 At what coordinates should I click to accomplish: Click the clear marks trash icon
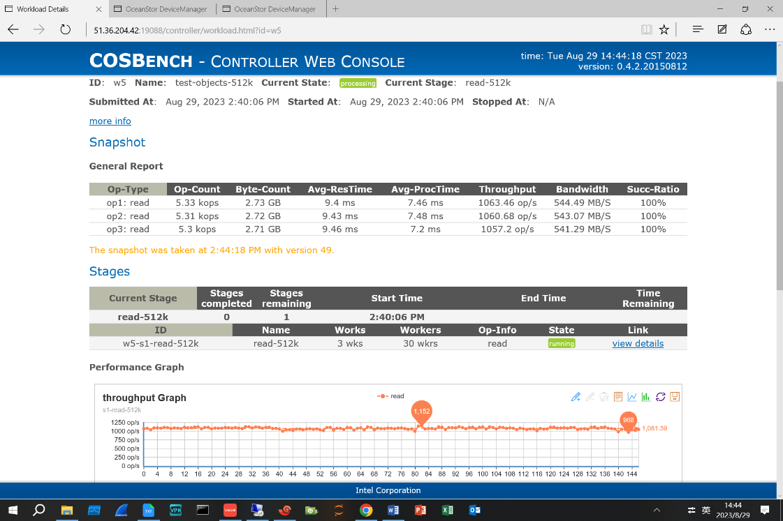603,397
